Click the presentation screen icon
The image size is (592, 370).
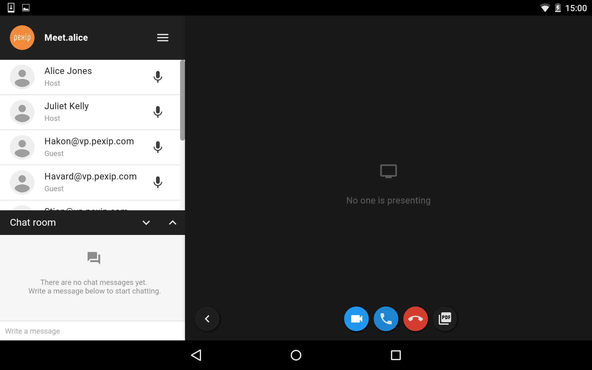[x=388, y=171]
